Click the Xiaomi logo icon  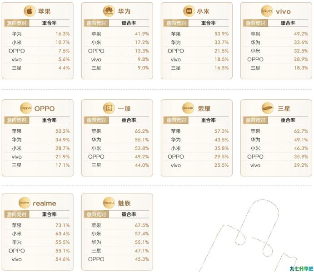189,11
